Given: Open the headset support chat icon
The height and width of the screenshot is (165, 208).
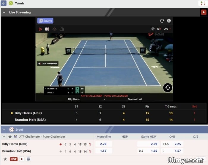Looking at the screenshot, I should click(168, 88).
